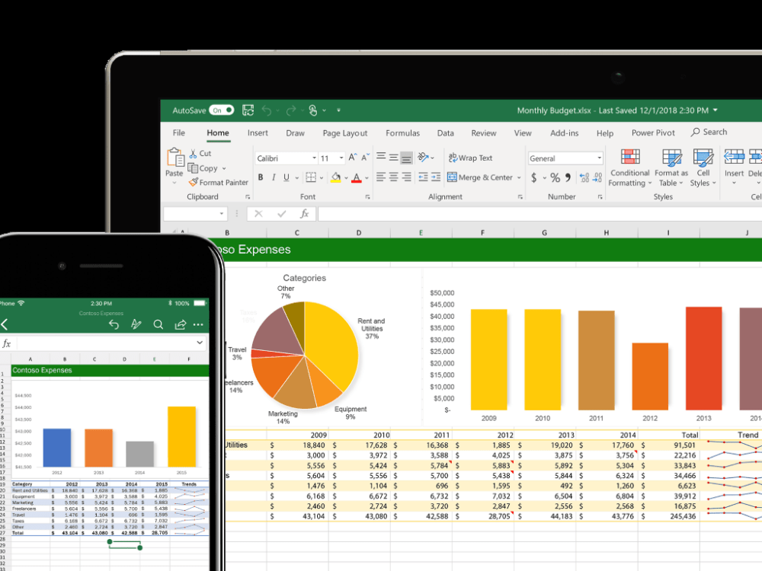Click the Insert Function fx icon on tablet

pos(304,214)
